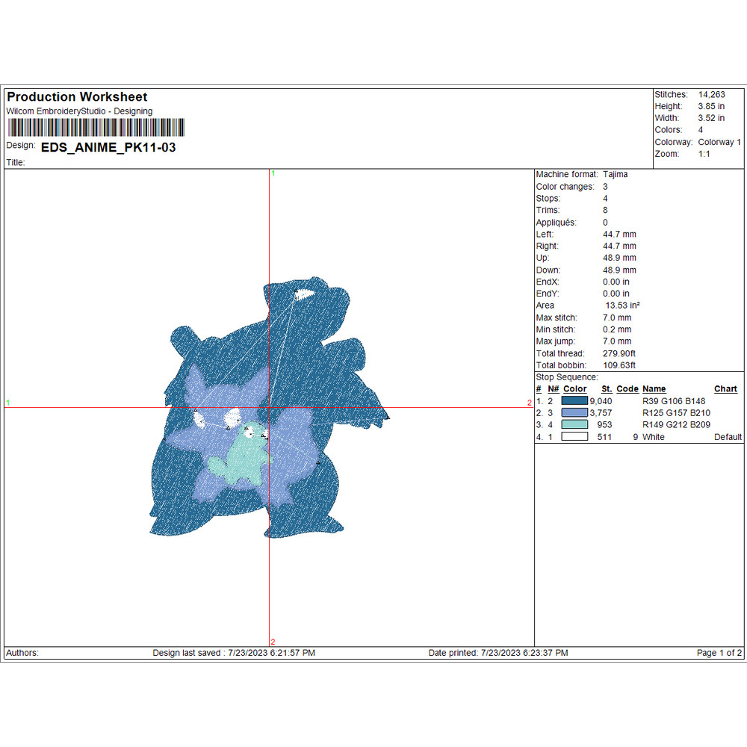The image size is (747, 747).
Task: Click the Code column header
Action: tap(627, 389)
